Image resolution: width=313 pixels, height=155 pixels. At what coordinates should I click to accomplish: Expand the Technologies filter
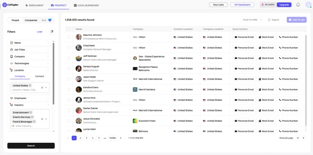[x=30, y=63]
